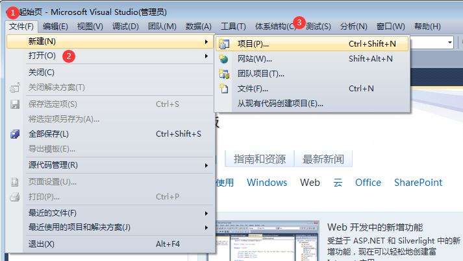
Task: Select 将选定项另存为(A)... entry
Action: pos(110,119)
